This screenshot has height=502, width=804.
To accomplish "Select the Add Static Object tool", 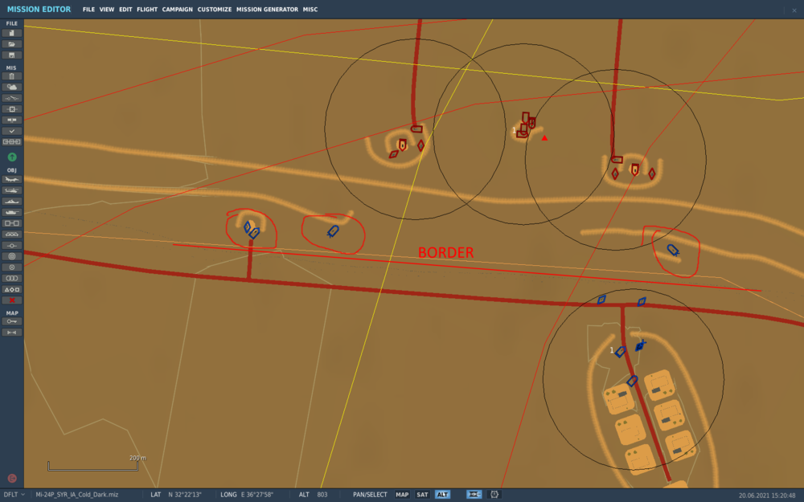I will pos(12,223).
